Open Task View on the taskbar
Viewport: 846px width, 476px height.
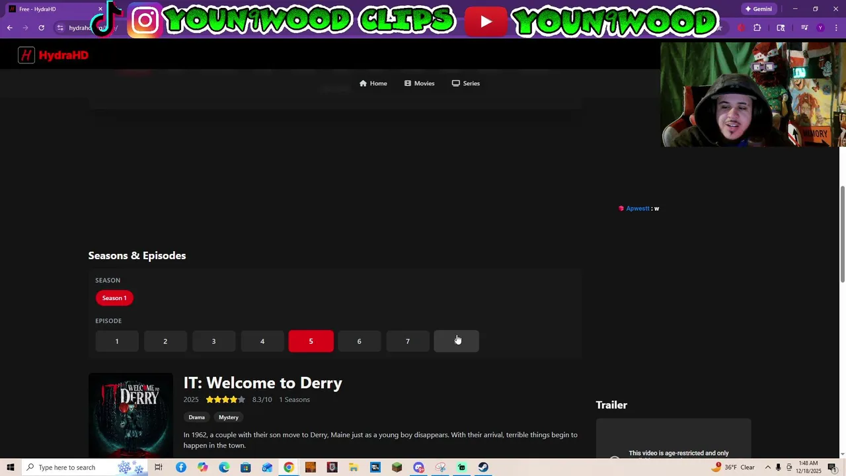[158, 467]
